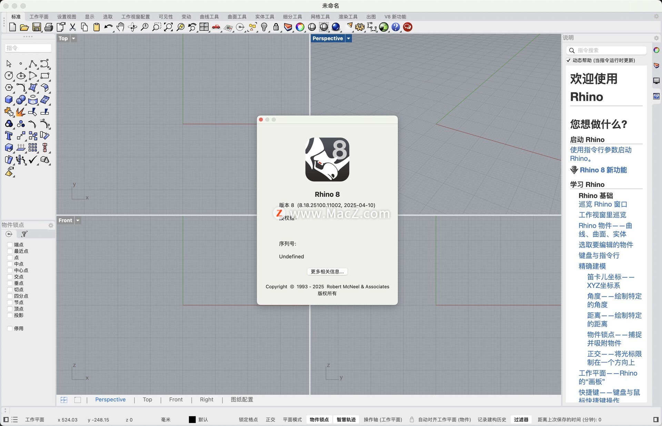This screenshot has height=426, width=662.
Task: Toggle 智慧轨迹 in status bar
Action: pyautogui.click(x=346, y=419)
